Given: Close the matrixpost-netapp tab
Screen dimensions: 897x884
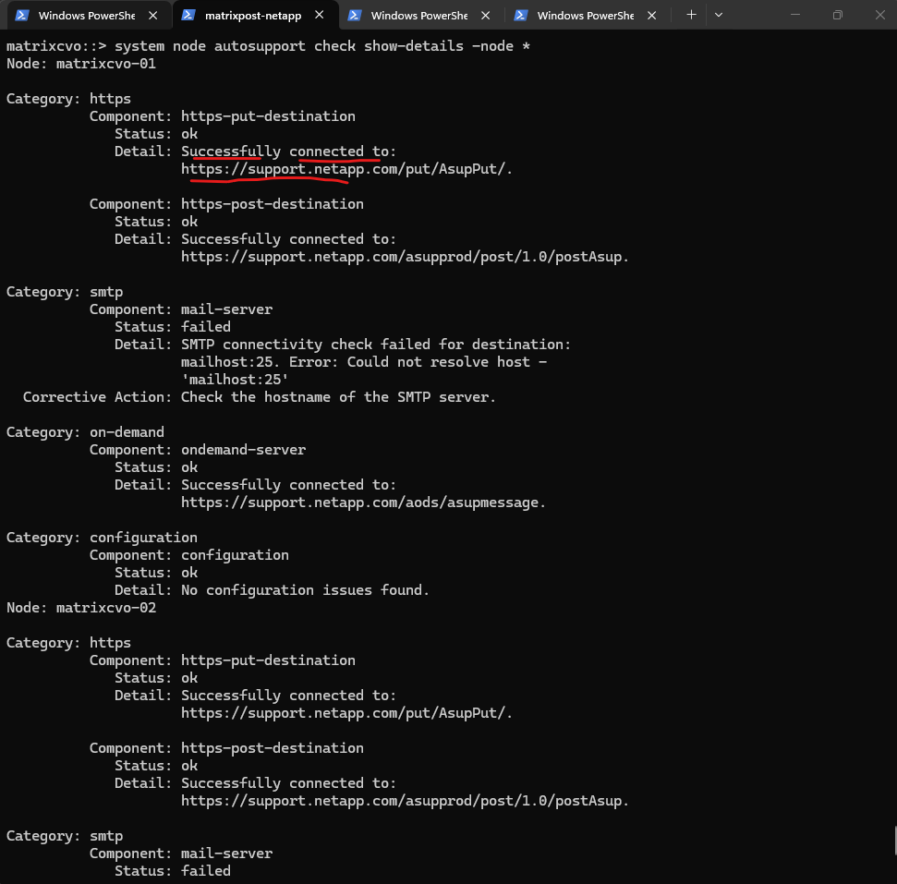Looking at the screenshot, I should (320, 16).
